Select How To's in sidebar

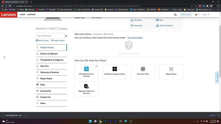point(51,66)
